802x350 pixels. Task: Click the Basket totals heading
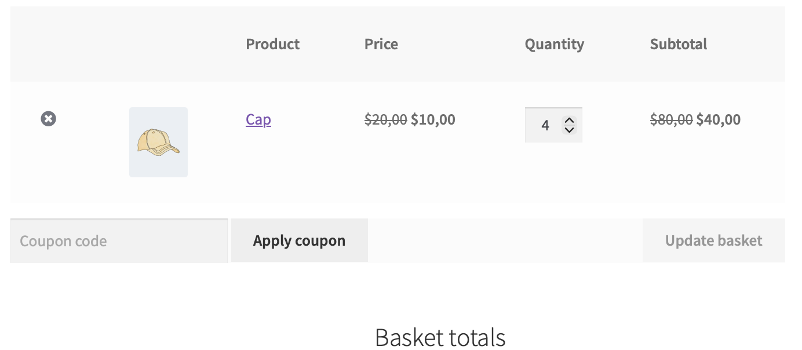point(440,337)
